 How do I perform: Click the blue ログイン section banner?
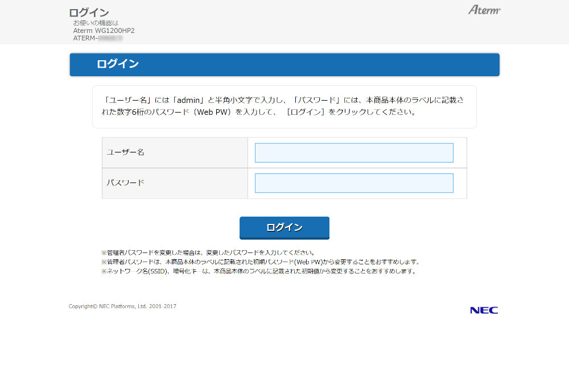(x=284, y=65)
